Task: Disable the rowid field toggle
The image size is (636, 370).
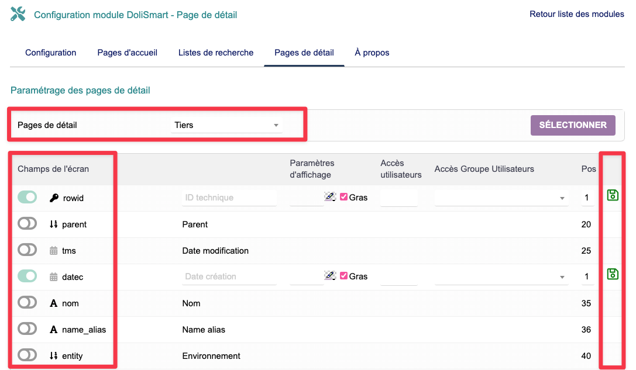Action: (27, 198)
